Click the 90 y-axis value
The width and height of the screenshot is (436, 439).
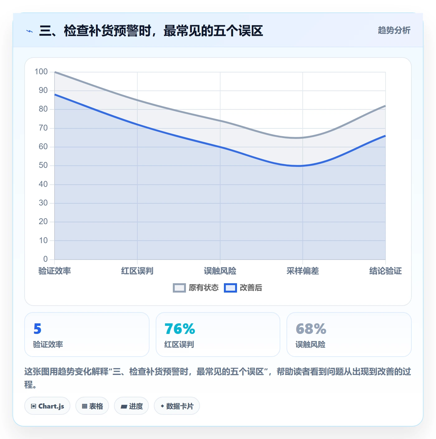(43, 90)
